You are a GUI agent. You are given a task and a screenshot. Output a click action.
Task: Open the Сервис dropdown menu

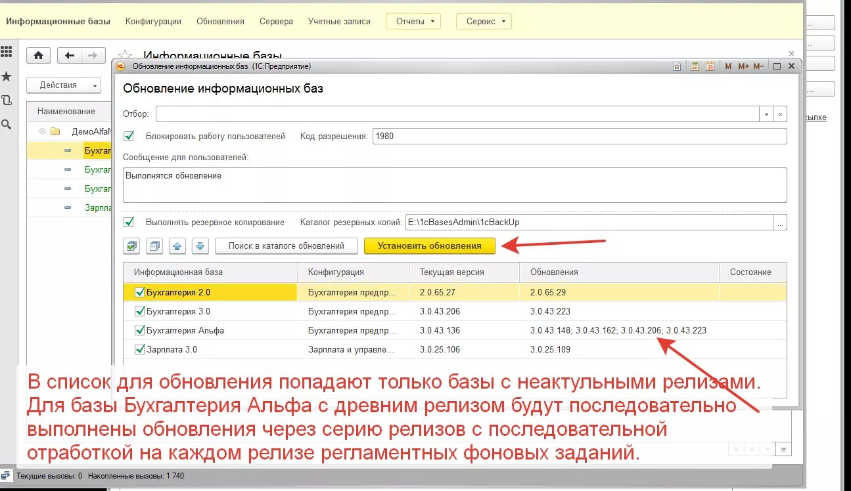[484, 22]
